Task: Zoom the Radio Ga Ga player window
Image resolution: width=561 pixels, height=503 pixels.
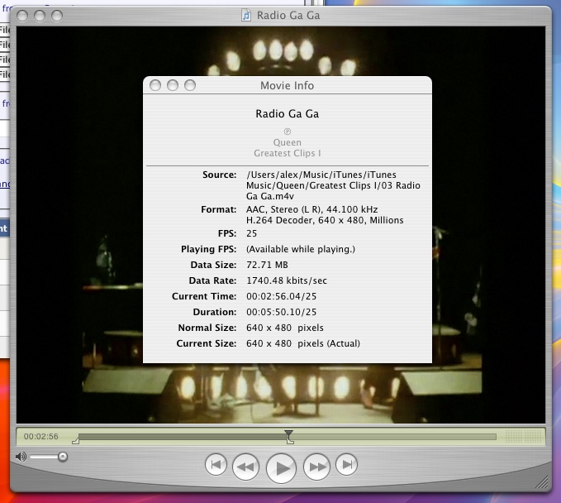Action: point(57,16)
